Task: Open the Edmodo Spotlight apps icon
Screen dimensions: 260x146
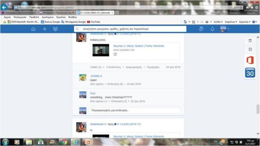Action: coord(201,29)
